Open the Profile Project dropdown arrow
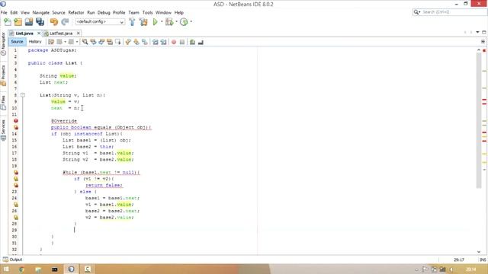 coord(191,22)
